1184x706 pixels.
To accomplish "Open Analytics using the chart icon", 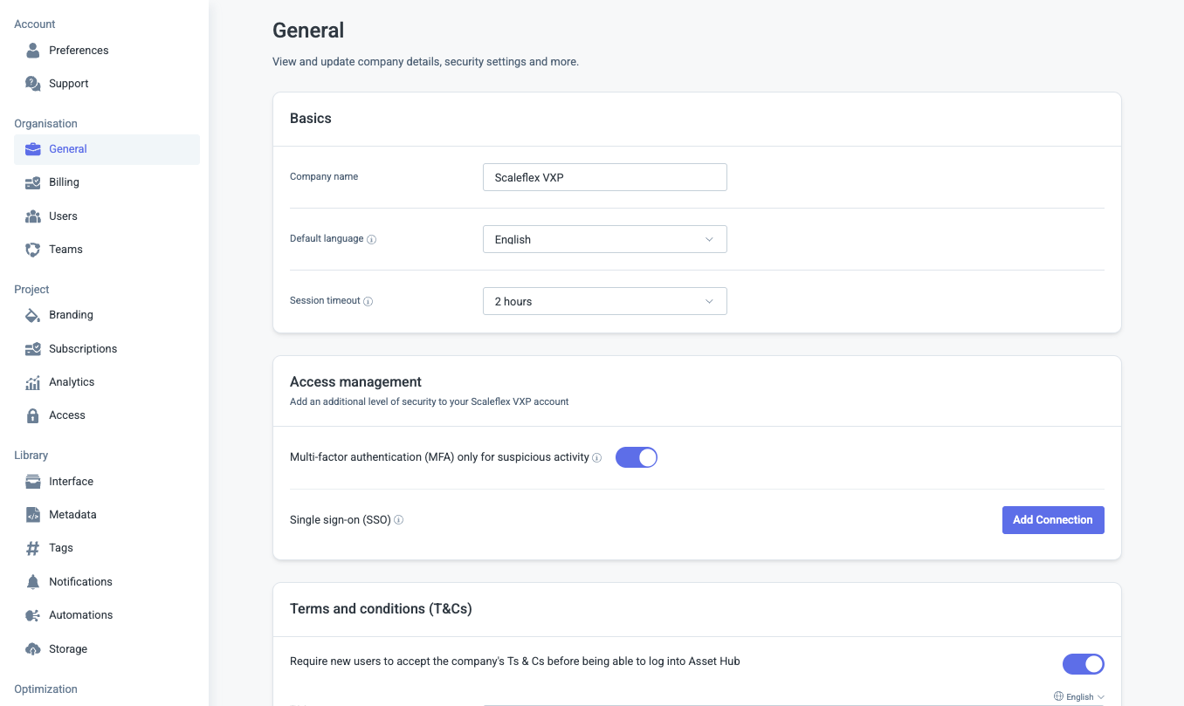I will click(32, 382).
